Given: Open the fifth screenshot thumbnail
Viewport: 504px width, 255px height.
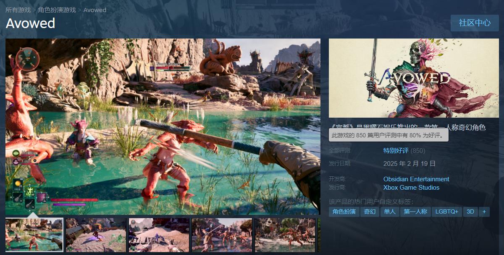Looking at the screenshot, I should tap(285, 235).
